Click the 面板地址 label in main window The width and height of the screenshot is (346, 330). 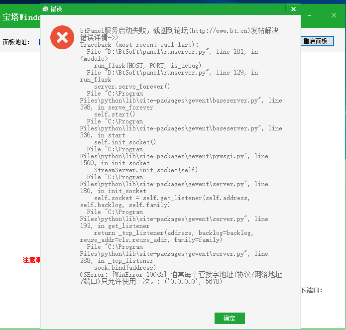(16, 42)
